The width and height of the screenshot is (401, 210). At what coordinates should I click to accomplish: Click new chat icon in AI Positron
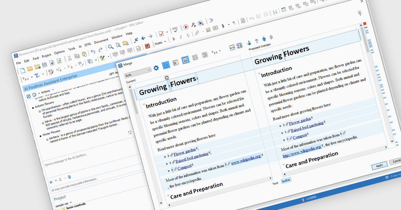(29, 96)
